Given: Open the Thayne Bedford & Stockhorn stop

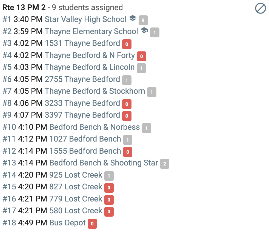Looking at the screenshot, I should click(95, 91).
